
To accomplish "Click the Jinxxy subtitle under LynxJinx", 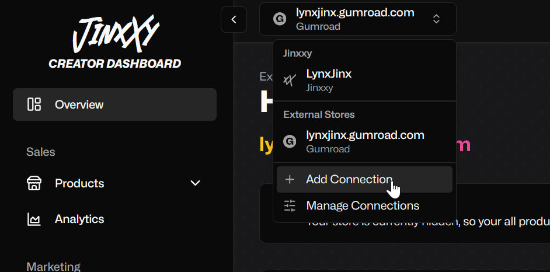I will pyautogui.click(x=319, y=88).
